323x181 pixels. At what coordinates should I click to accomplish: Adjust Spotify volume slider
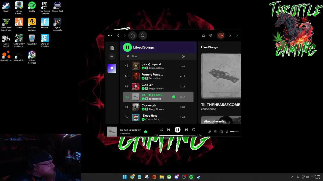point(234,132)
